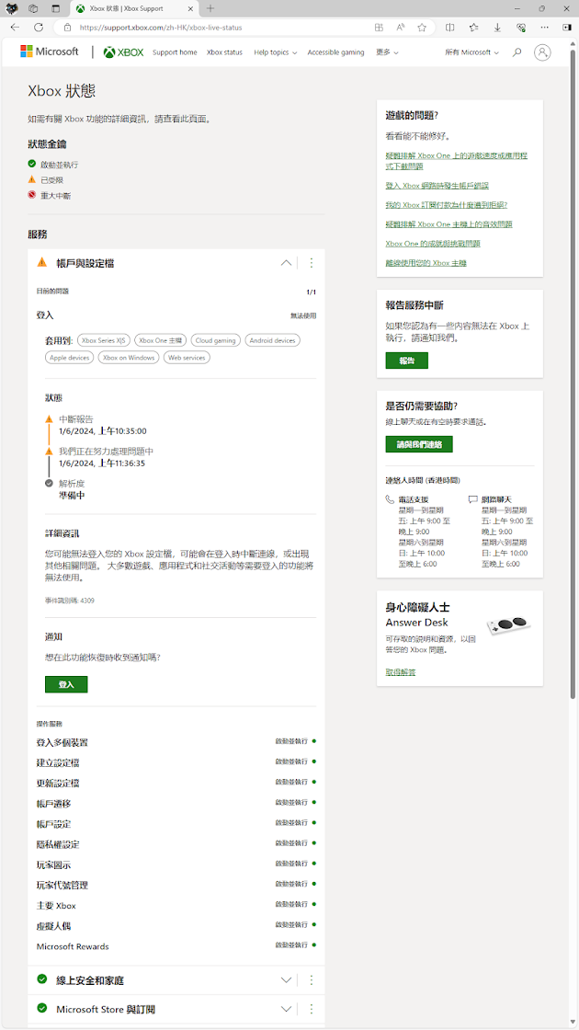Viewport: 579px width, 1030px height.
Task: Click the Xbox Series X|S tag
Action: pos(104,340)
